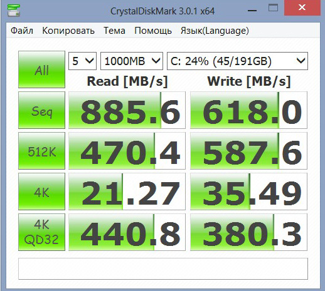
Task: Open the Тема menu
Action: pyautogui.click(x=114, y=31)
